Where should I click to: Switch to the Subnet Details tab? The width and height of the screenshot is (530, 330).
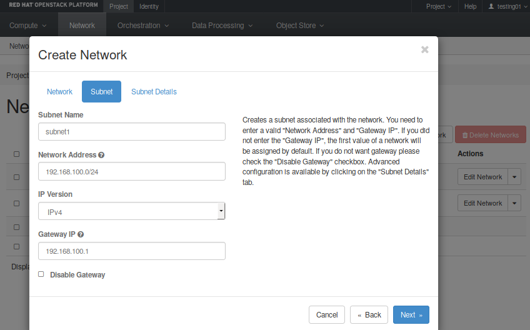coord(154,92)
